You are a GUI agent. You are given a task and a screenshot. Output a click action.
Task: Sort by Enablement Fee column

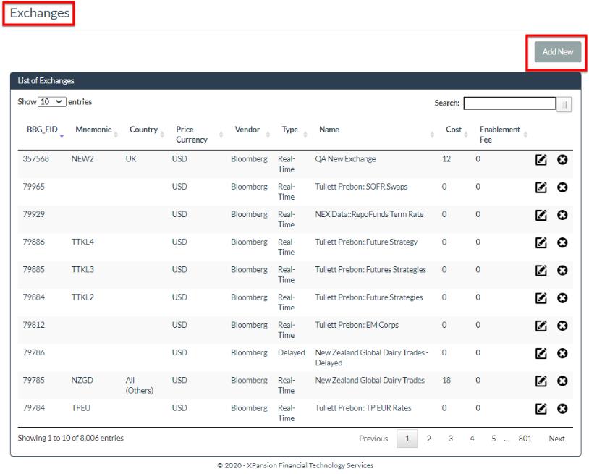pyautogui.click(x=500, y=135)
